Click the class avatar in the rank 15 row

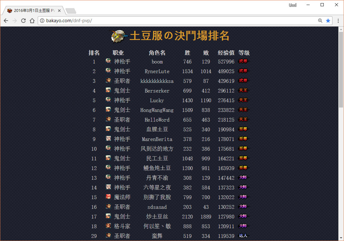(108, 197)
